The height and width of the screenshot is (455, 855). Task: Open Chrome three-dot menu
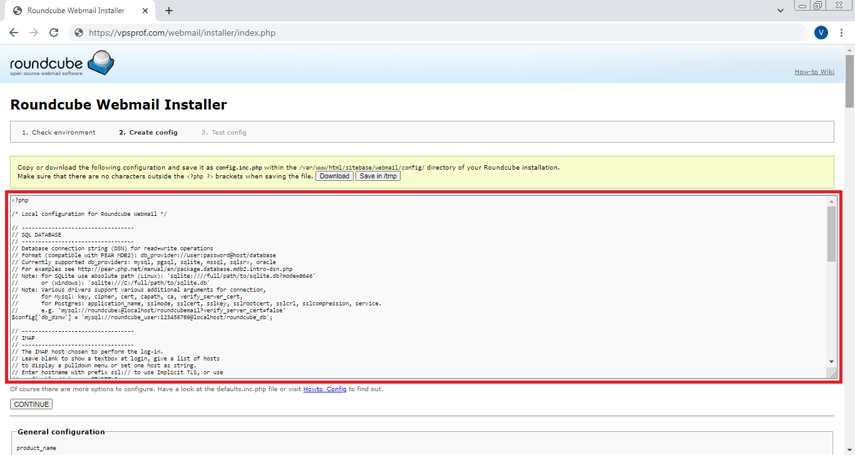click(x=842, y=33)
